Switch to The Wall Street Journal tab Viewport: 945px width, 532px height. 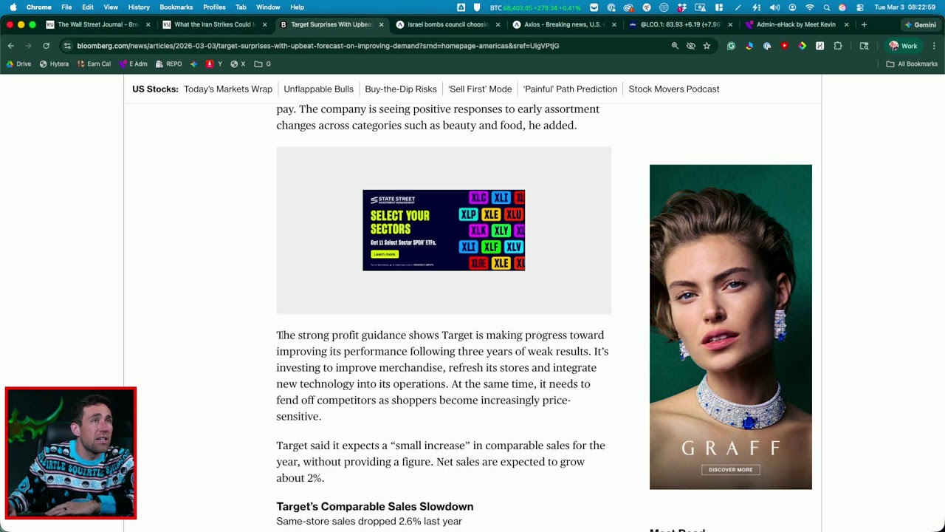click(98, 24)
